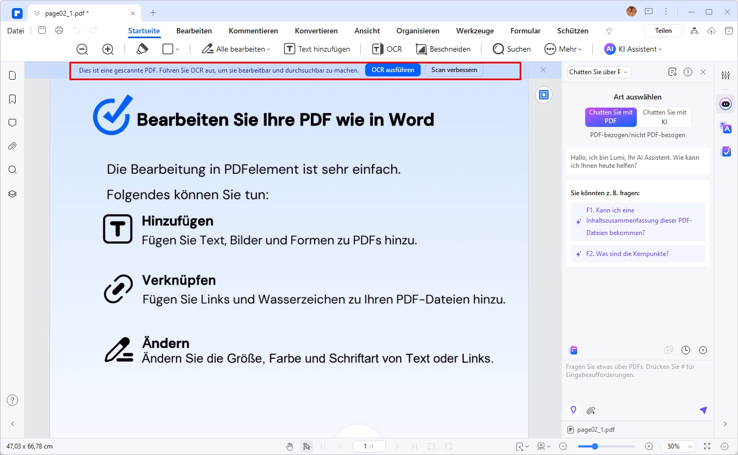Screen dimensions: 738x455
Task: Click the chat history clock icon
Action: tap(686, 350)
